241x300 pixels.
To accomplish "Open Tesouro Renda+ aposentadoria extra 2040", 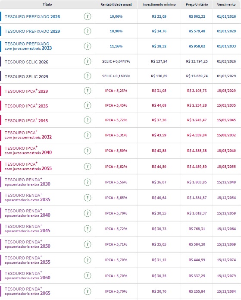I will [x=28, y=213].
